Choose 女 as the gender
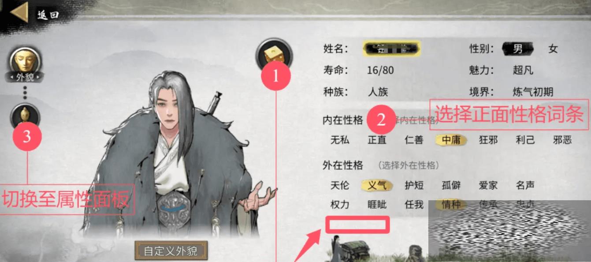591x262 pixels. click(553, 49)
